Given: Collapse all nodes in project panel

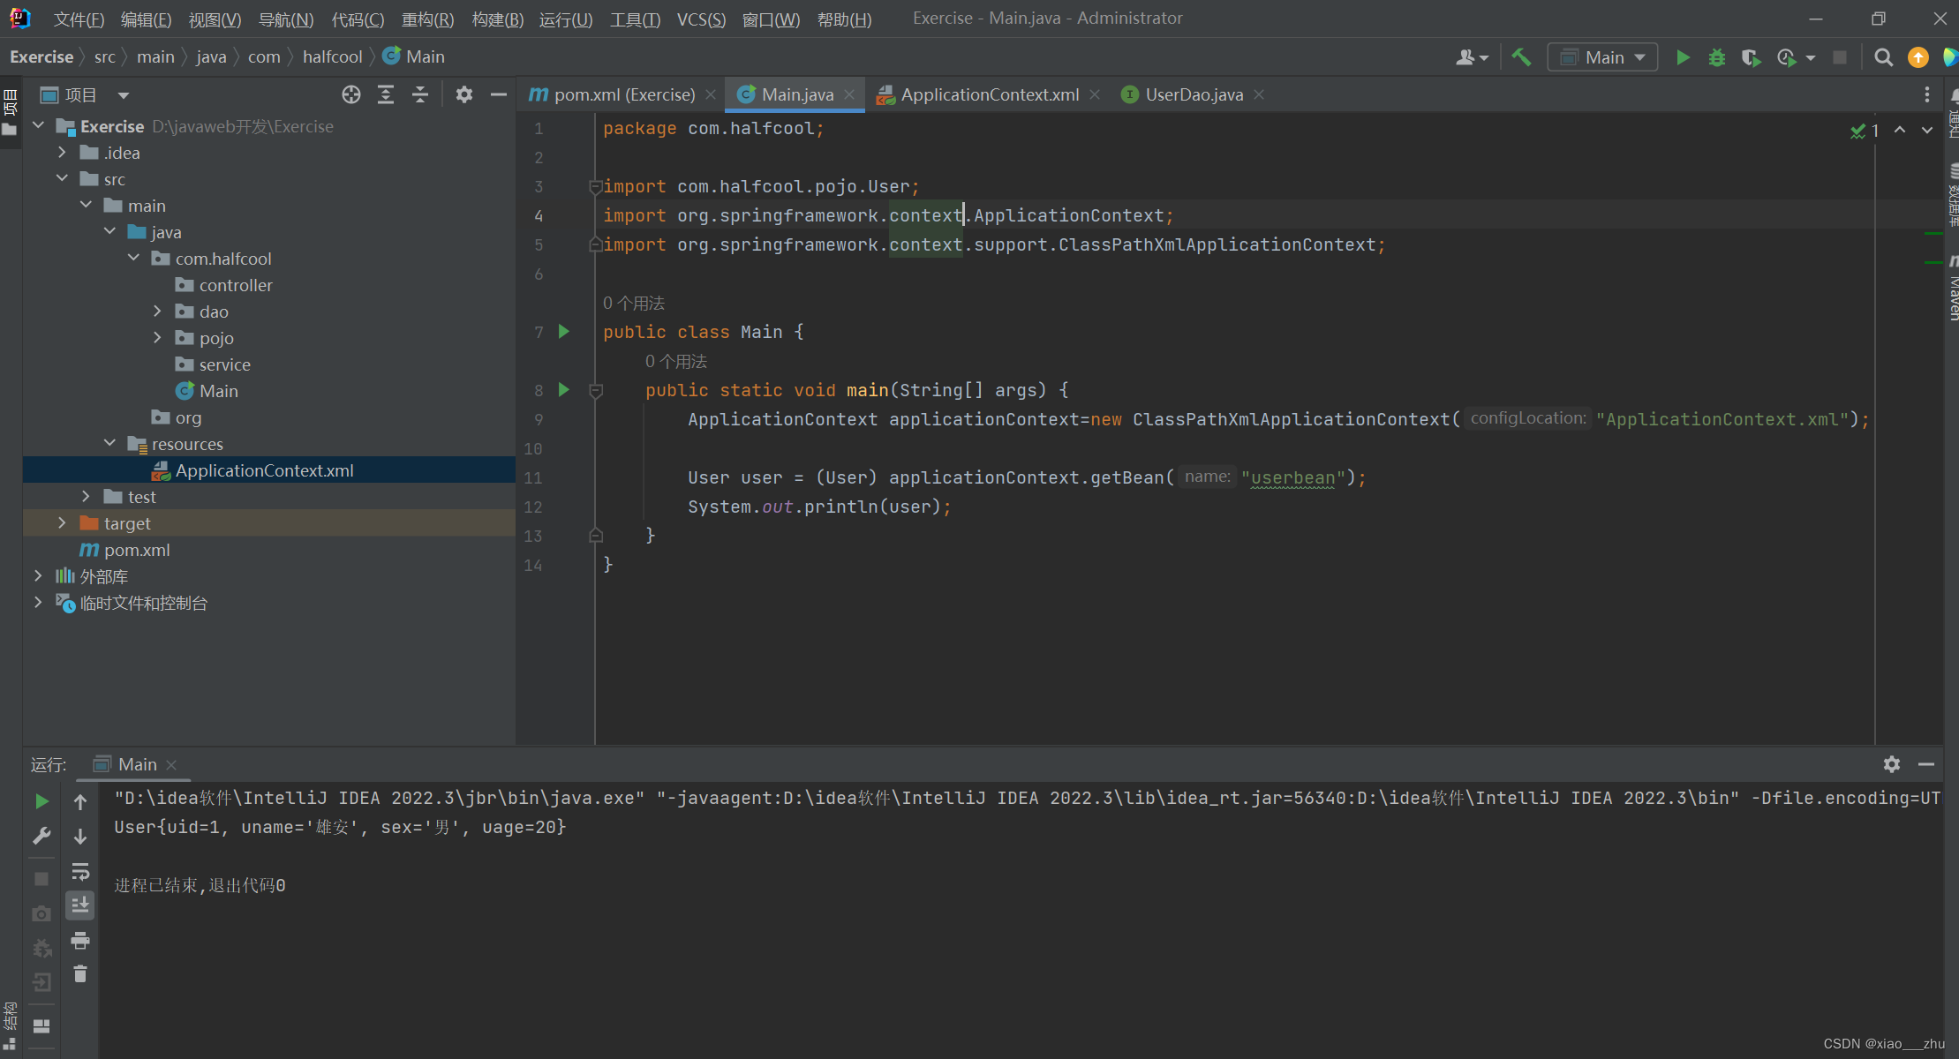Looking at the screenshot, I should pos(420,94).
